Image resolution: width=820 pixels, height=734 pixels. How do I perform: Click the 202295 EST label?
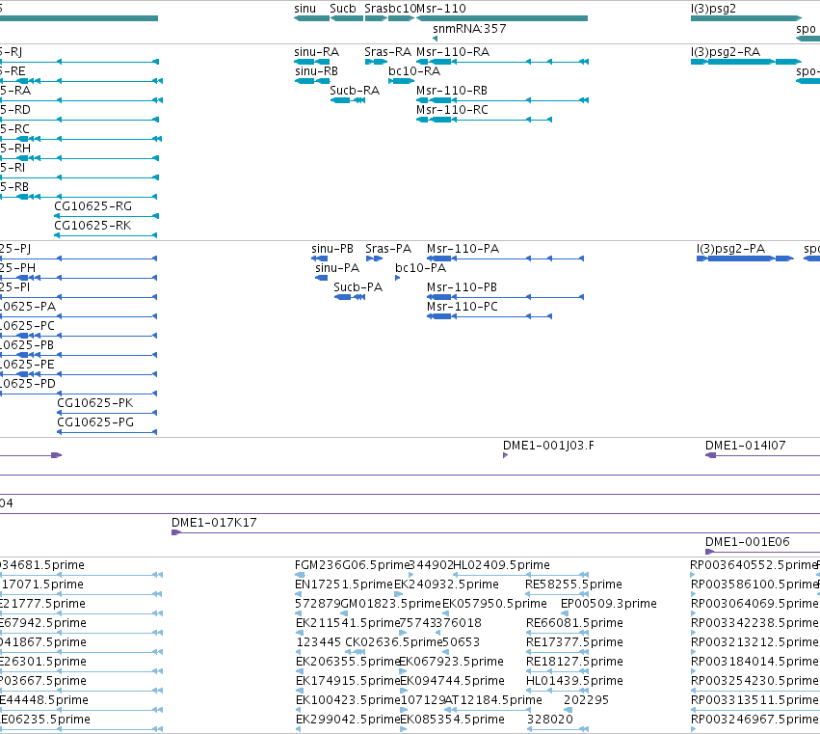tap(586, 700)
